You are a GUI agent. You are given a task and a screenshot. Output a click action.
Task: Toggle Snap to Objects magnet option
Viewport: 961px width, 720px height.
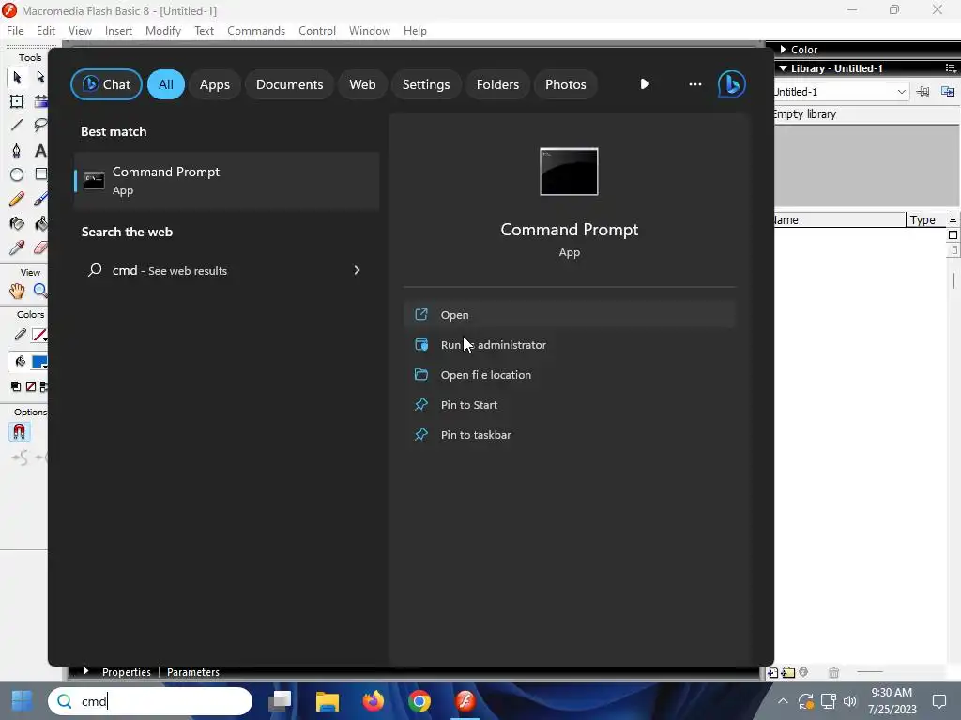click(19, 432)
